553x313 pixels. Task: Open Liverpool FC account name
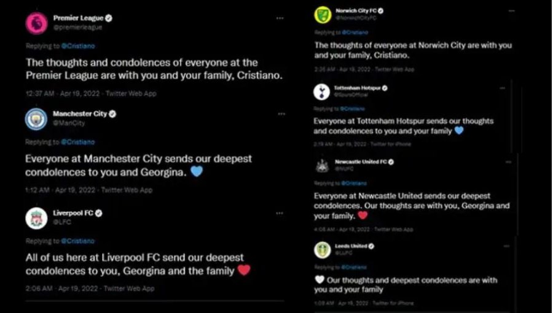click(x=73, y=213)
